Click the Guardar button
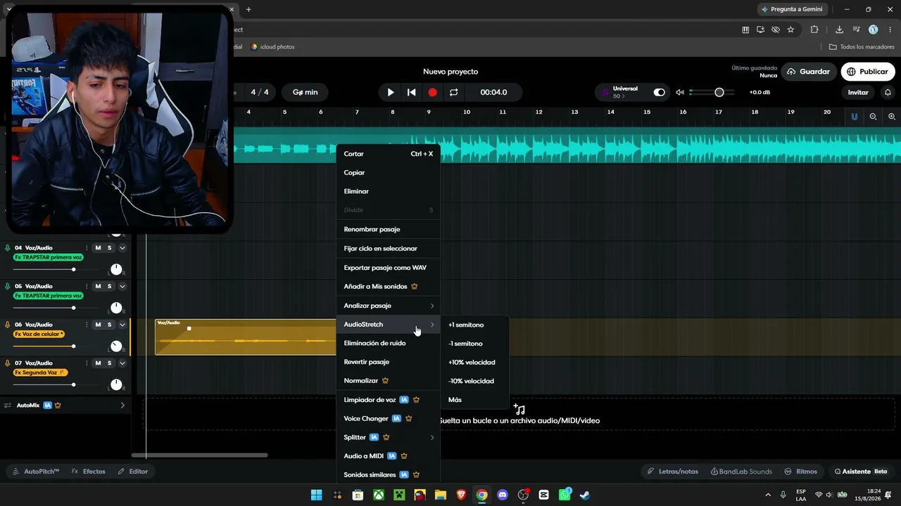 tap(808, 72)
